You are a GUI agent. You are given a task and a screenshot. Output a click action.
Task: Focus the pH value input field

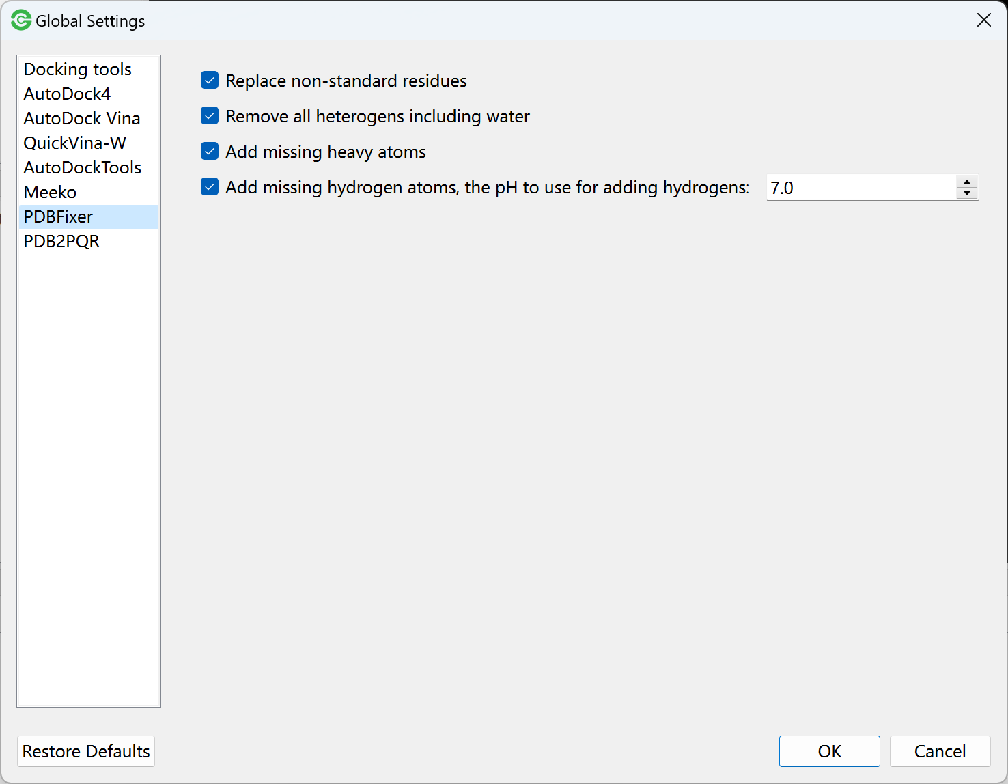(x=861, y=188)
